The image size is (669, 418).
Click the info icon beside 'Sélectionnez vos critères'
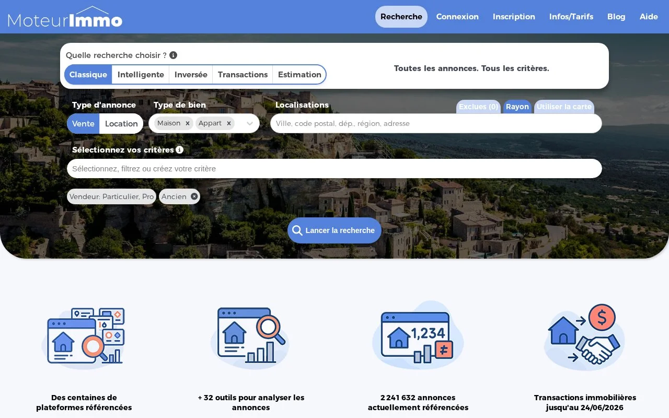click(x=180, y=149)
